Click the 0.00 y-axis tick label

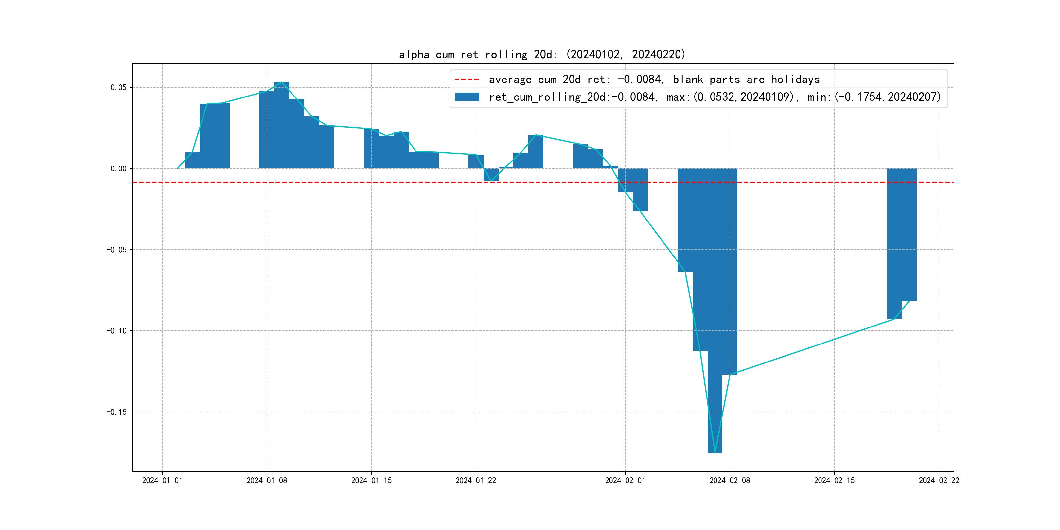(118, 168)
